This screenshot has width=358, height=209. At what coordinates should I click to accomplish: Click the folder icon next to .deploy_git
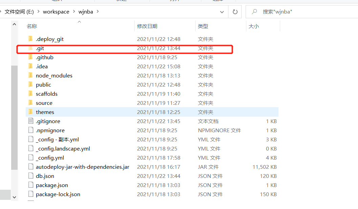pyautogui.click(x=30, y=39)
